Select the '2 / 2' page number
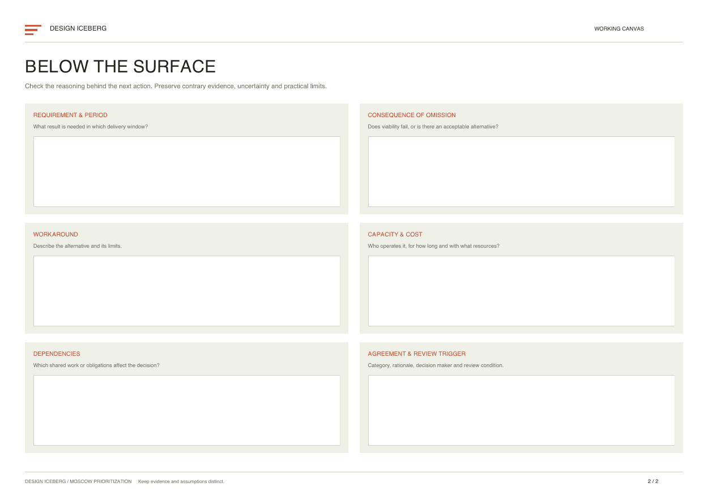The height and width of the screenshot is (500, 708). pos(653,481)
